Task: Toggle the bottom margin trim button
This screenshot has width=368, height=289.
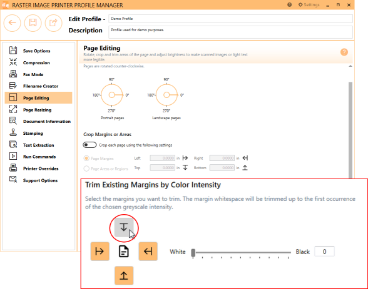Action: [124, 275]
